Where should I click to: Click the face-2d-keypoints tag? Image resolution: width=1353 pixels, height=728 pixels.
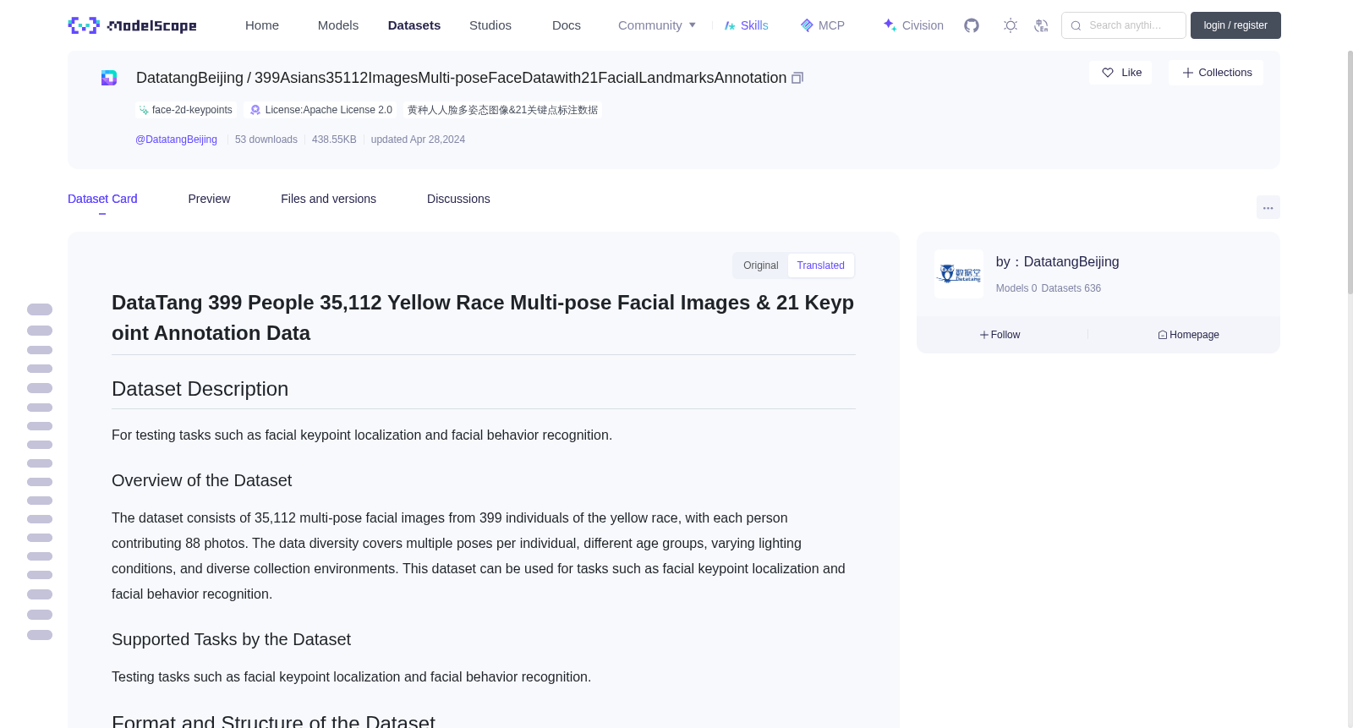(x=185, y=110)
